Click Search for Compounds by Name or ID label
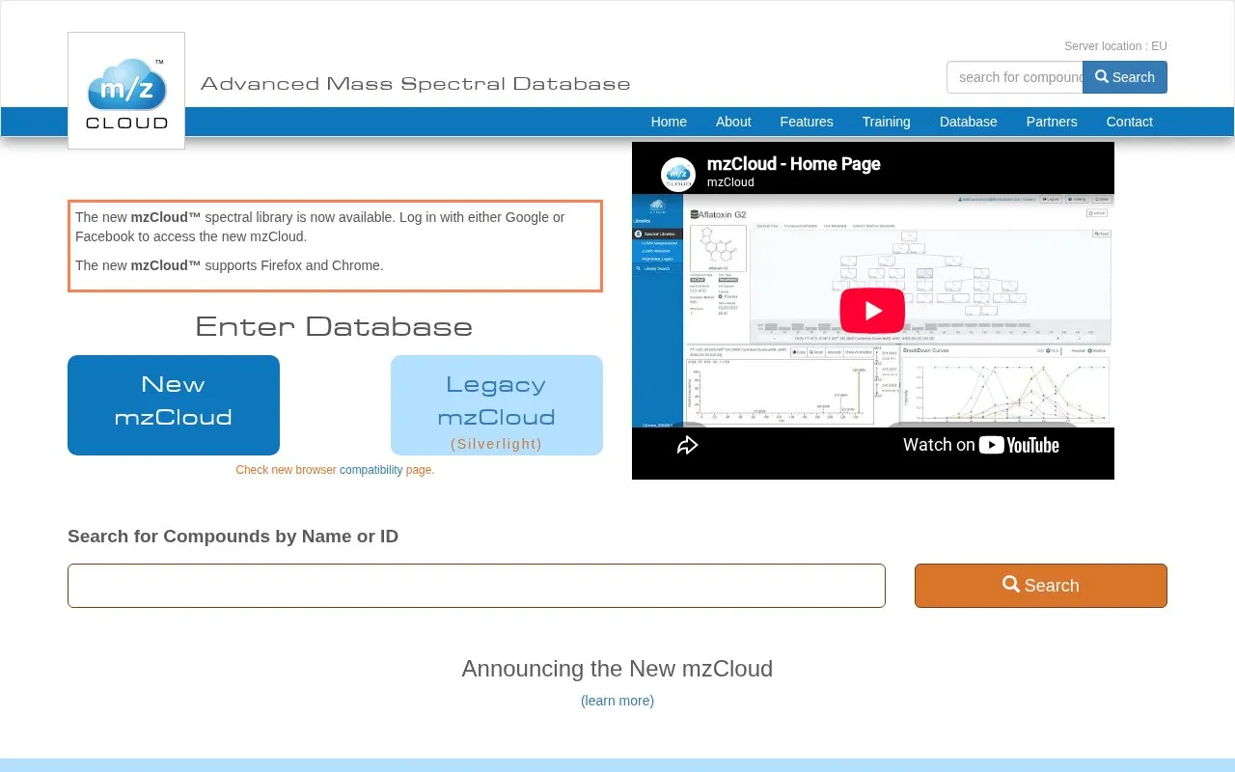The width and height of the screenshot is (1235, 772). pyautogui.click(x=233, y=537)
